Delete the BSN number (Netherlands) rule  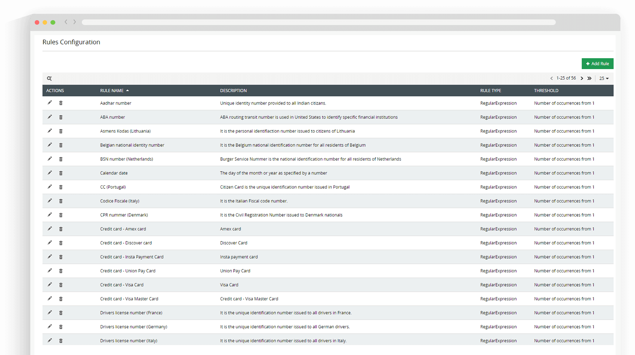61,159
